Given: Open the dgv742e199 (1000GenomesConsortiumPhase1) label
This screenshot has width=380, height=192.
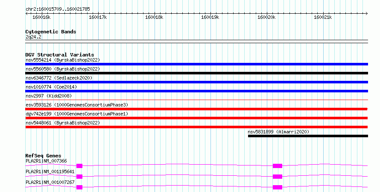Looking at the screenshot, I should point(77,114).
